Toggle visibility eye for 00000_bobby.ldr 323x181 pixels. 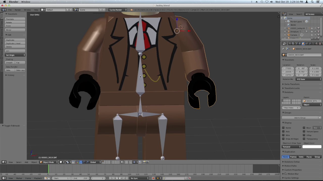pyautogui.click(x=312, y=28)
